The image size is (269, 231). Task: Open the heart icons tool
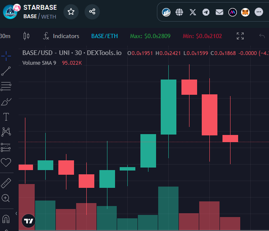pos(6,162)
